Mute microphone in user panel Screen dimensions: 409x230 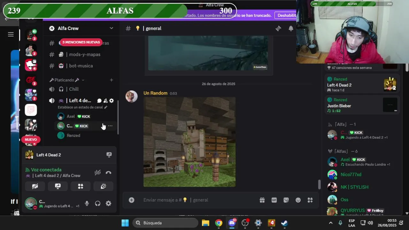coord(87,203)
